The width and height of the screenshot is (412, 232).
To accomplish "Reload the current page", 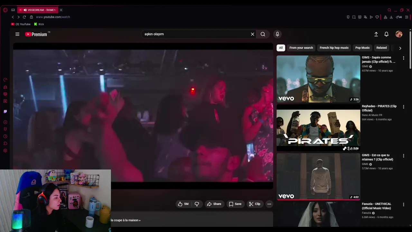I will tap(24, 17).
